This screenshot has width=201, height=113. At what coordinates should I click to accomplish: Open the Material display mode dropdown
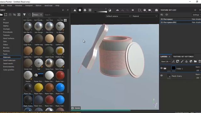(x=145, y=16)
